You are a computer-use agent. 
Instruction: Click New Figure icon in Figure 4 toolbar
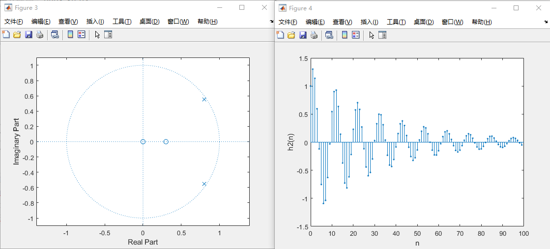[280, 34]
